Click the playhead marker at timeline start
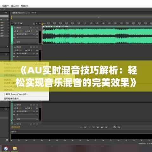Screen dimensions: 152x152 (42, 24)
